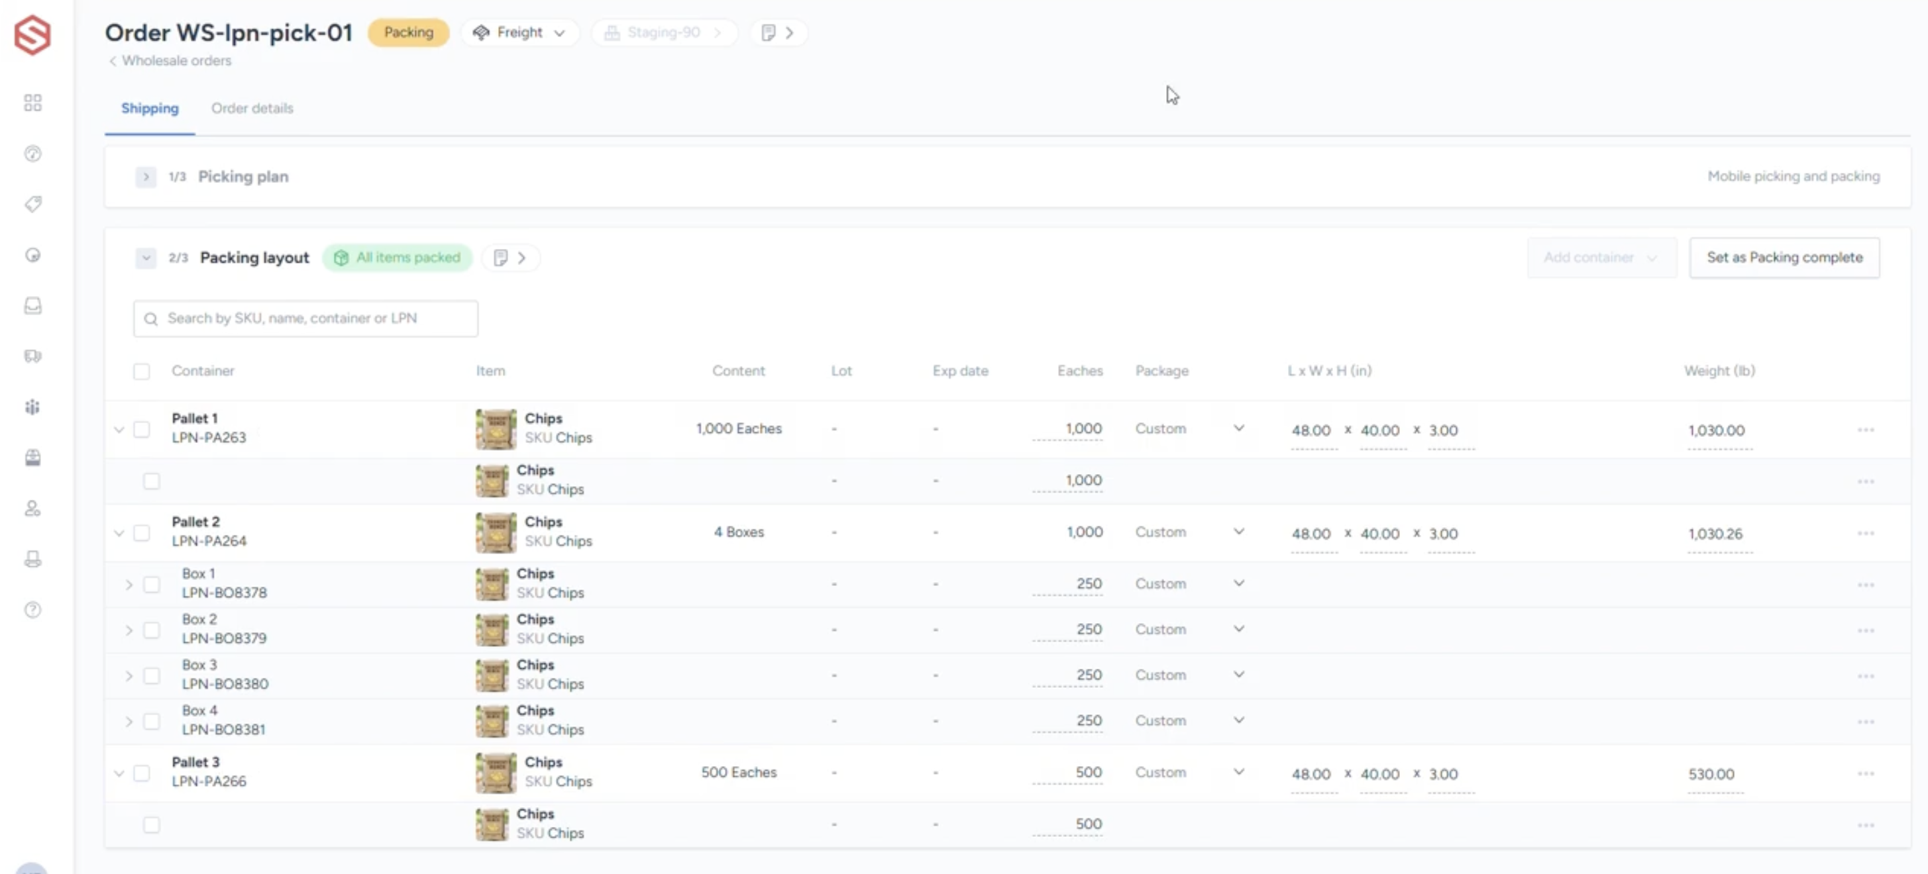Click the tag icon in sidebar

[32, 205]
